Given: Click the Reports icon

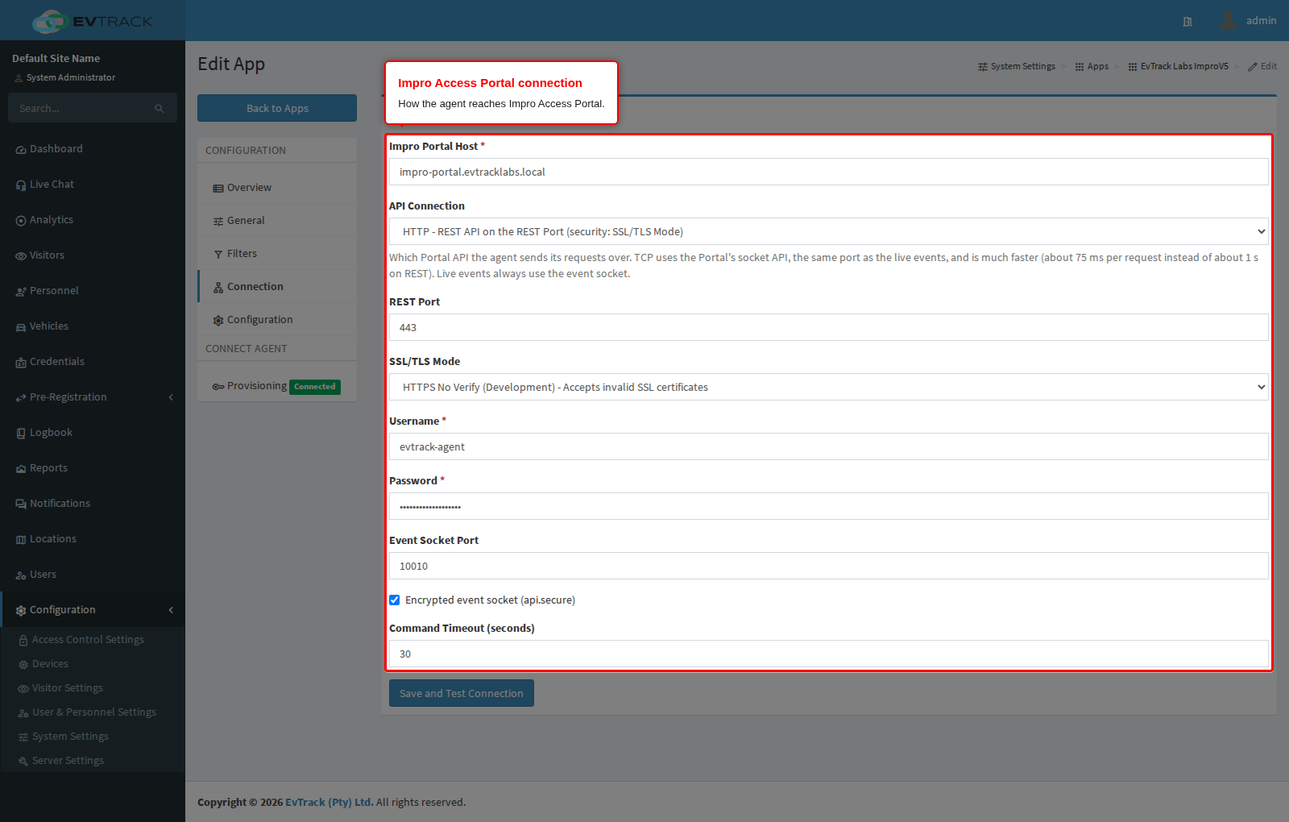Looking at the screenshot, I should pyautogui.click(x=21, y=469).
